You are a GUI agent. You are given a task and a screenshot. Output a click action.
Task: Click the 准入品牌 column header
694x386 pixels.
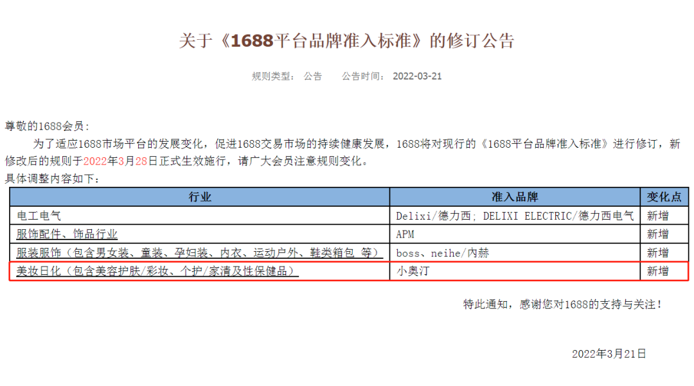(515, 197)
